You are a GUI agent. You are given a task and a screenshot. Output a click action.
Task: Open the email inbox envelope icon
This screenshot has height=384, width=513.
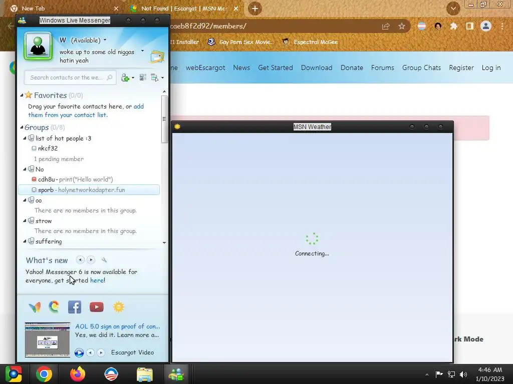tap(157, 57)
